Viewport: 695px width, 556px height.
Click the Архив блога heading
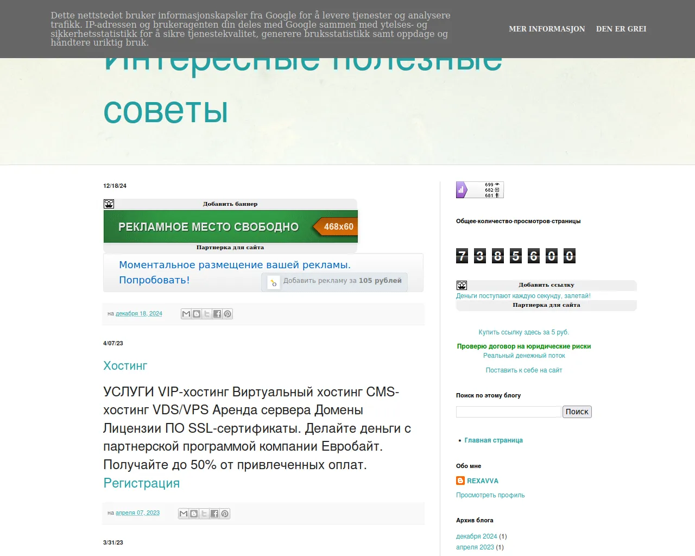(x=475, y=520)
